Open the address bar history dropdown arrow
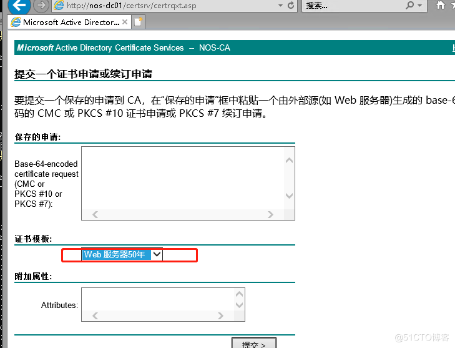Image resolution: width=455 pixels, height=348 pixels. (280, 6)
